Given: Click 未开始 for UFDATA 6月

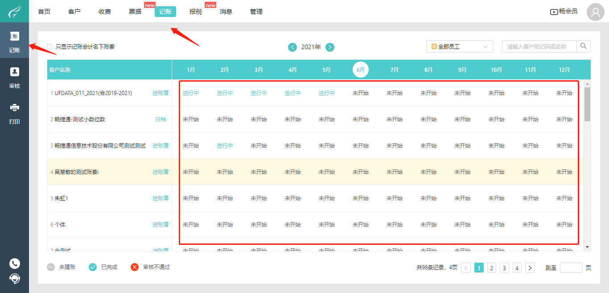Looking at the screenshot, I should [x=361, y=93].
